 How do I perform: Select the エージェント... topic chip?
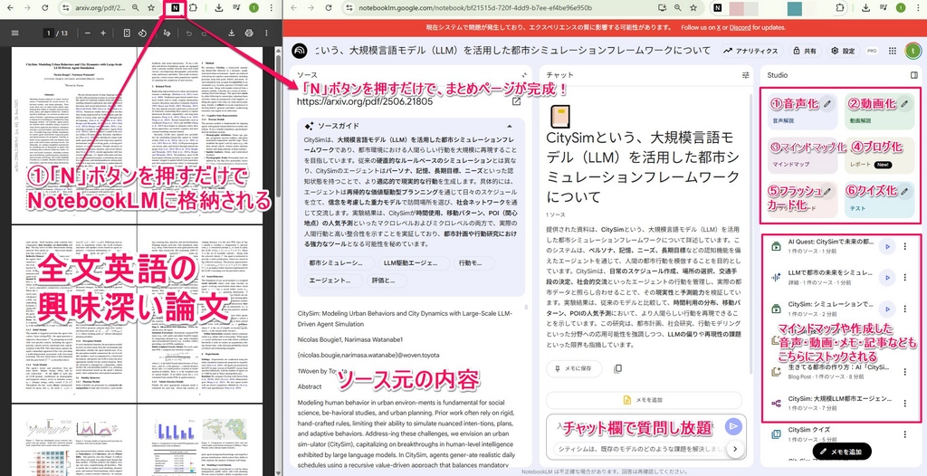[333, 281]
